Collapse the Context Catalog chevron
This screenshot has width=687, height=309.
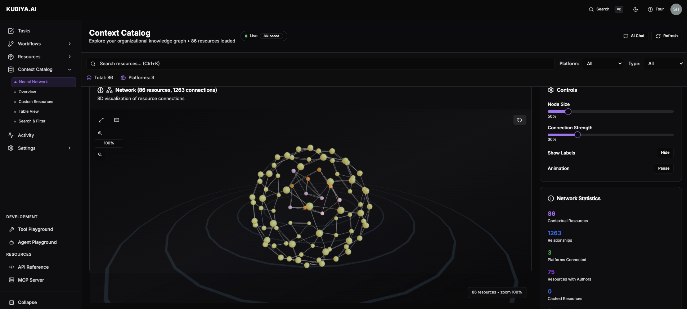(x=69, y=70)
